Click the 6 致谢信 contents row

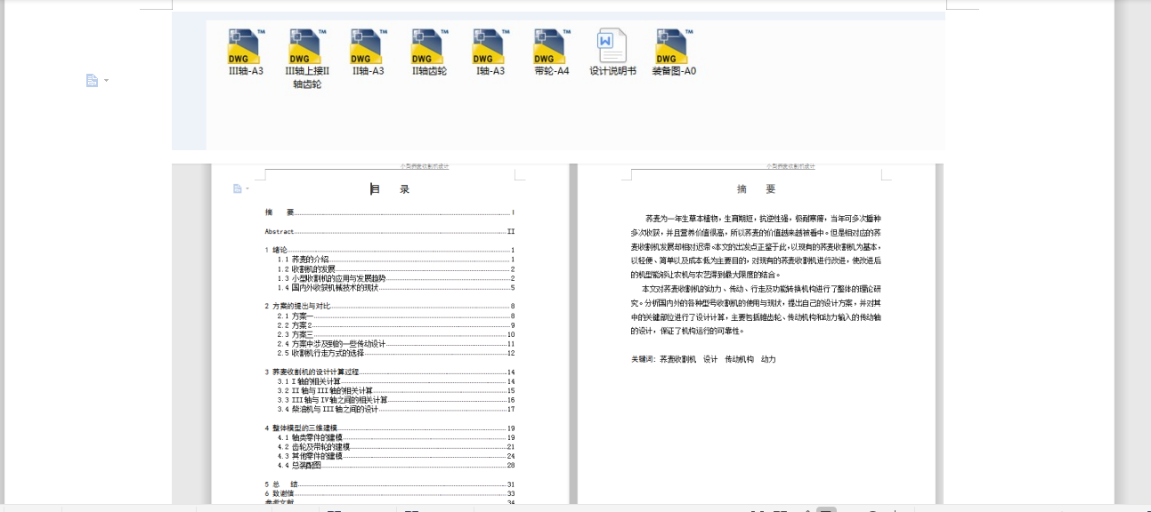(390, 492)
